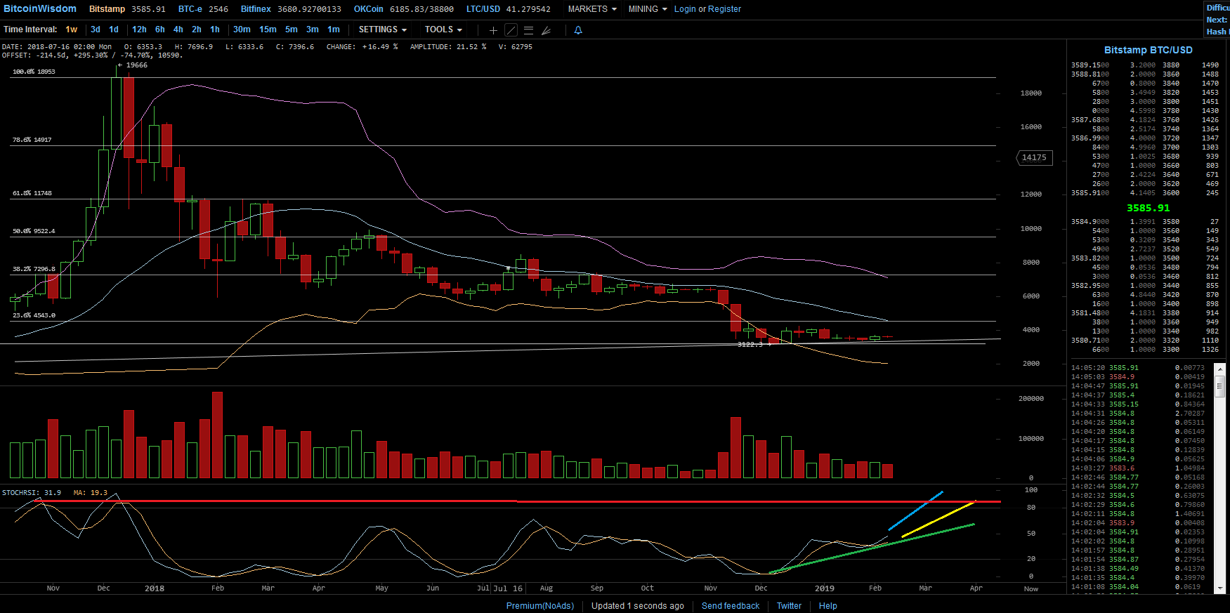Click the 14:05:20 trade entry
This screenshot has height=613, width=1230.
click(x=1138, y=368)
